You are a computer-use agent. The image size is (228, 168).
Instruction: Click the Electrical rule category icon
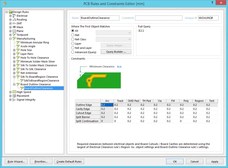point(14,16)
